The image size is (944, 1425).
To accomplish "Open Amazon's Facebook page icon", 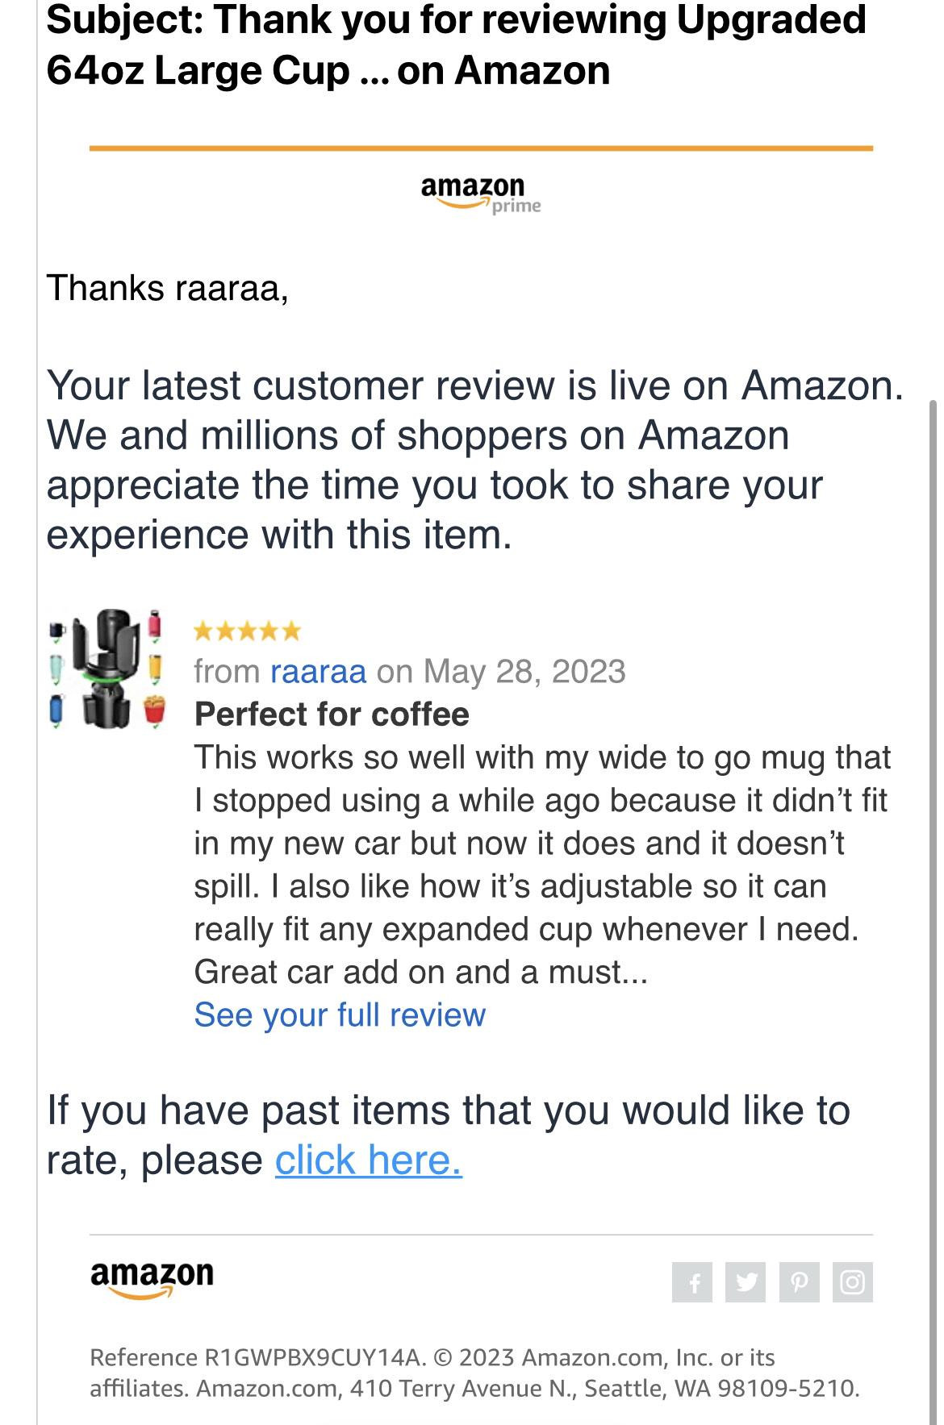I will (x=692, y=1282).
